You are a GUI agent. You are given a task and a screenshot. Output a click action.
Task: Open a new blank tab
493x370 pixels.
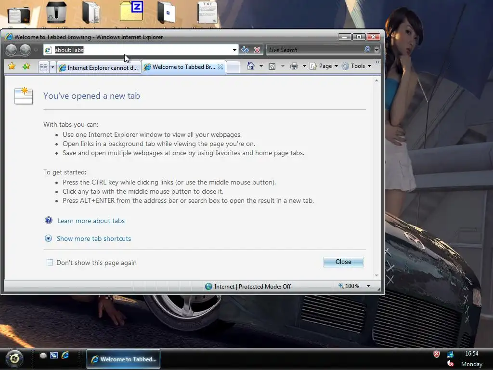click(x=233, y=67)
